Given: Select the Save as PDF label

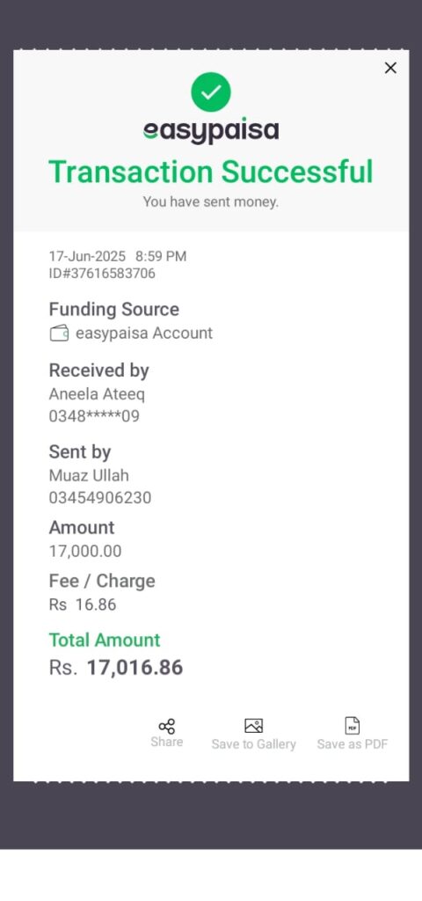Looking at the screenshot, I should 353,744.
